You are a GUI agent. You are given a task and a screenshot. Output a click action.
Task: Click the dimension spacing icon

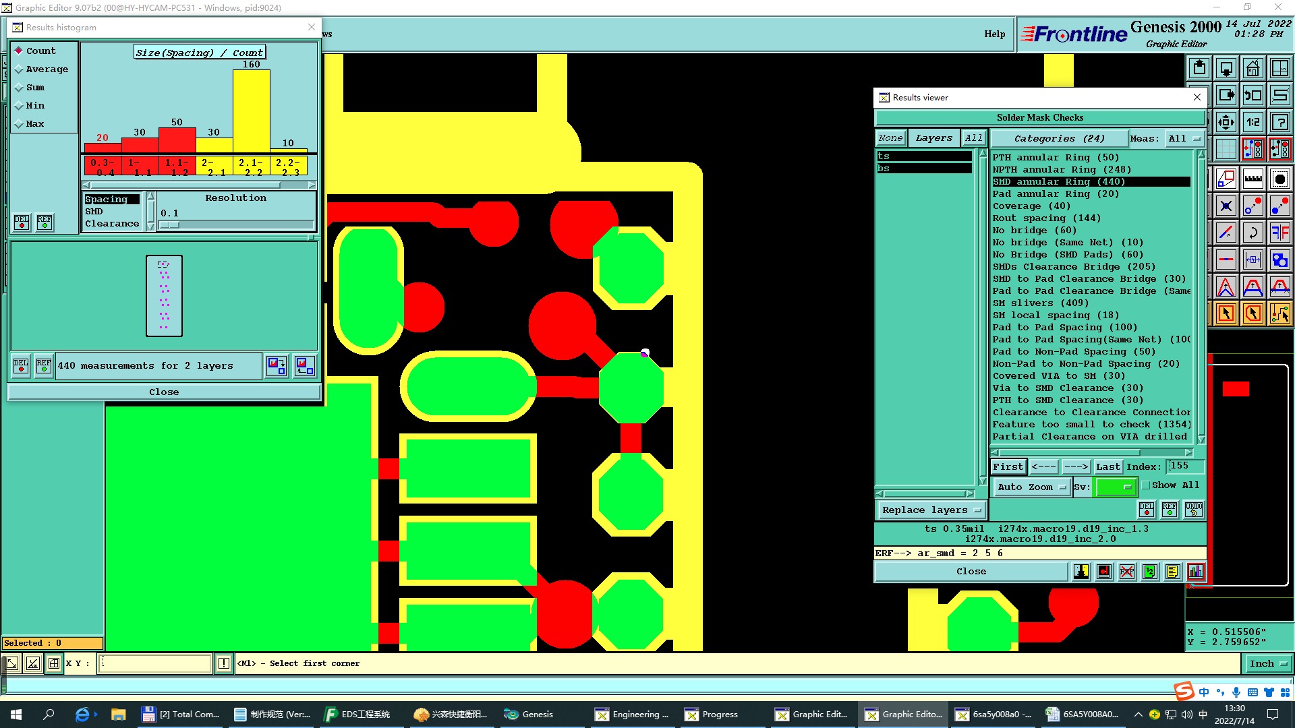pos(1253,260)
